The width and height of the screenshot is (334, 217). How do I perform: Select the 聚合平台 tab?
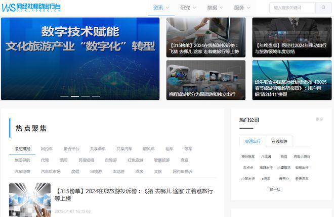point(71,149)
